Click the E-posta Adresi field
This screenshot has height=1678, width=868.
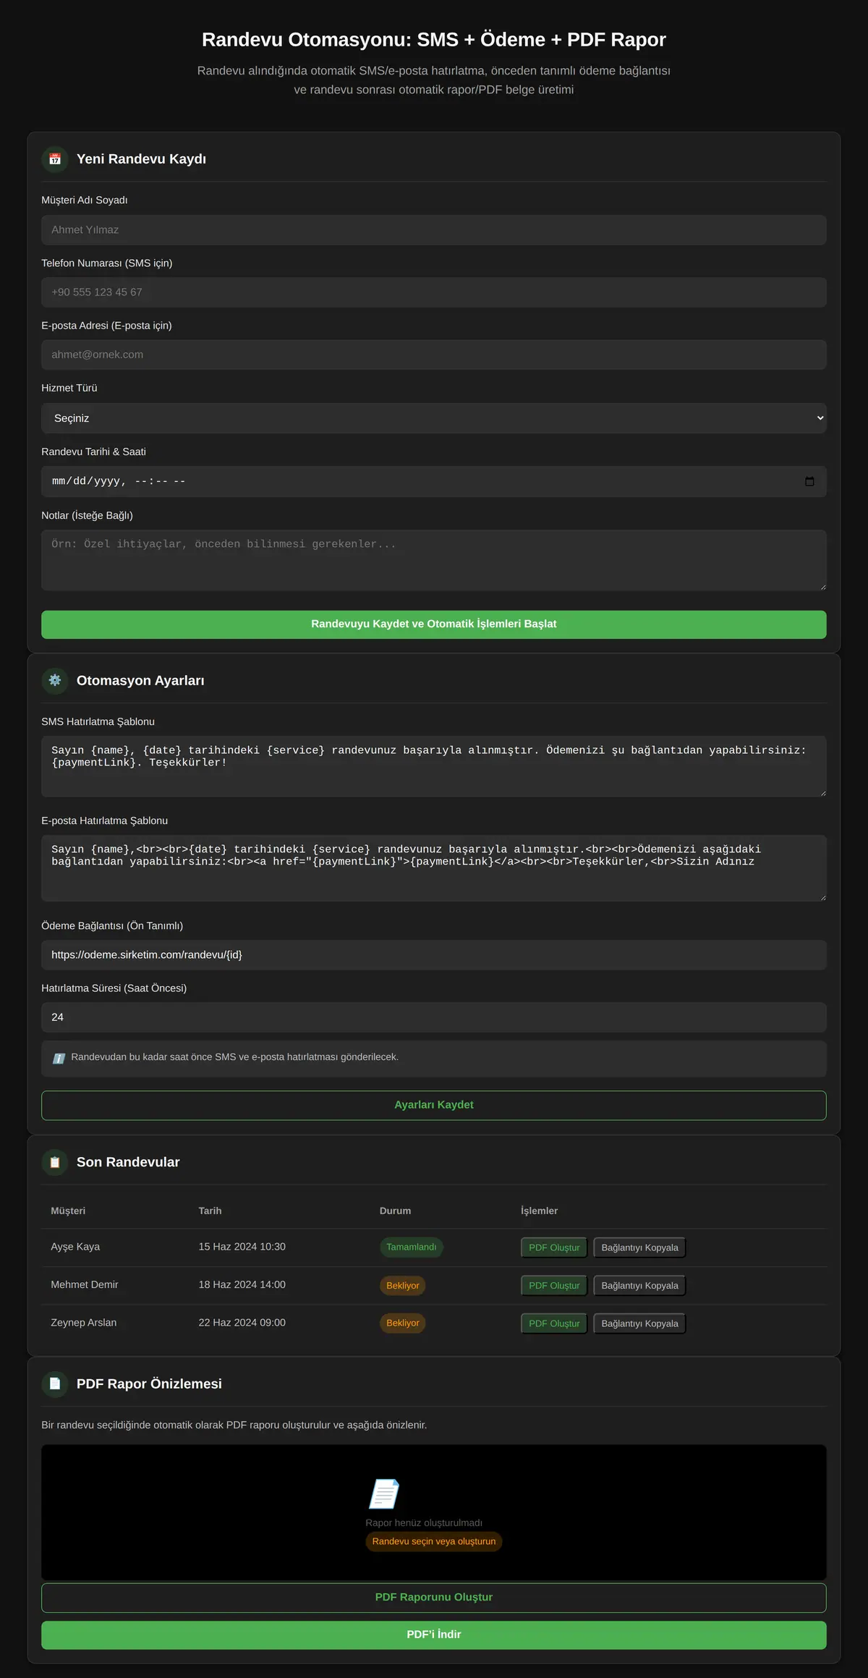pos(434,355)
